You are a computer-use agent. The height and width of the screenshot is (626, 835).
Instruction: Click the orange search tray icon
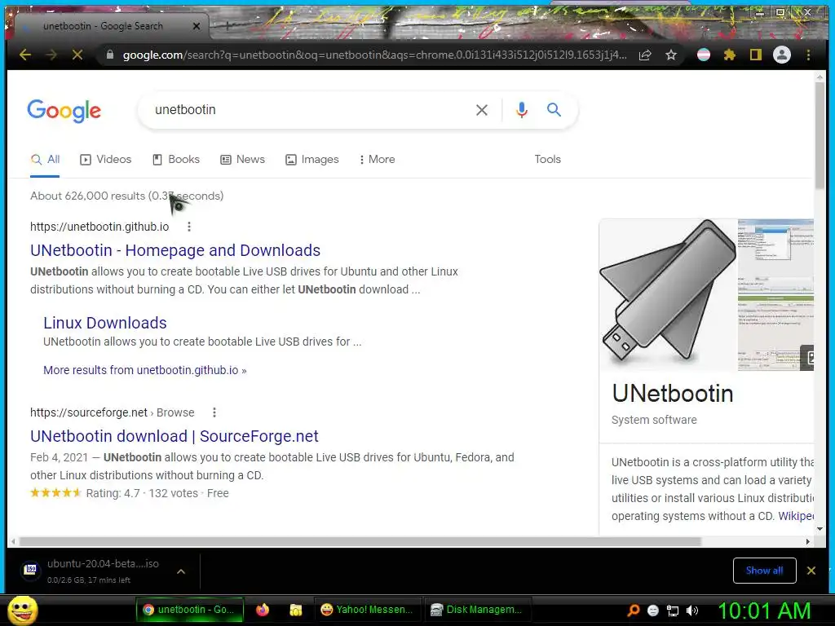click(633, 611)
